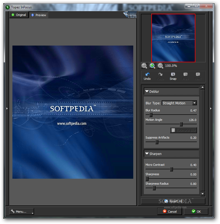The image size is (220, 224).
Task: Click the Micro Contrast slider handle
Action: (x=171, y=169)
